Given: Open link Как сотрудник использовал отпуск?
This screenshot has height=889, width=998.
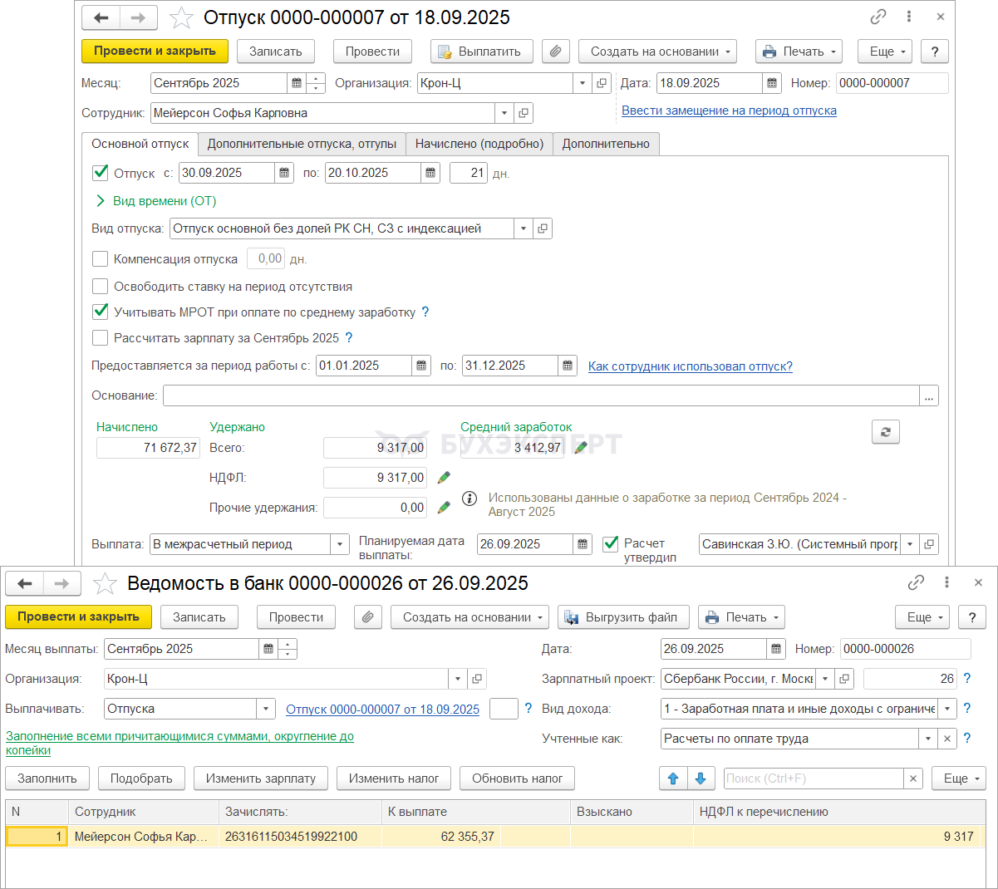Looking at the screenshot, I should click(x=690, y=366).
